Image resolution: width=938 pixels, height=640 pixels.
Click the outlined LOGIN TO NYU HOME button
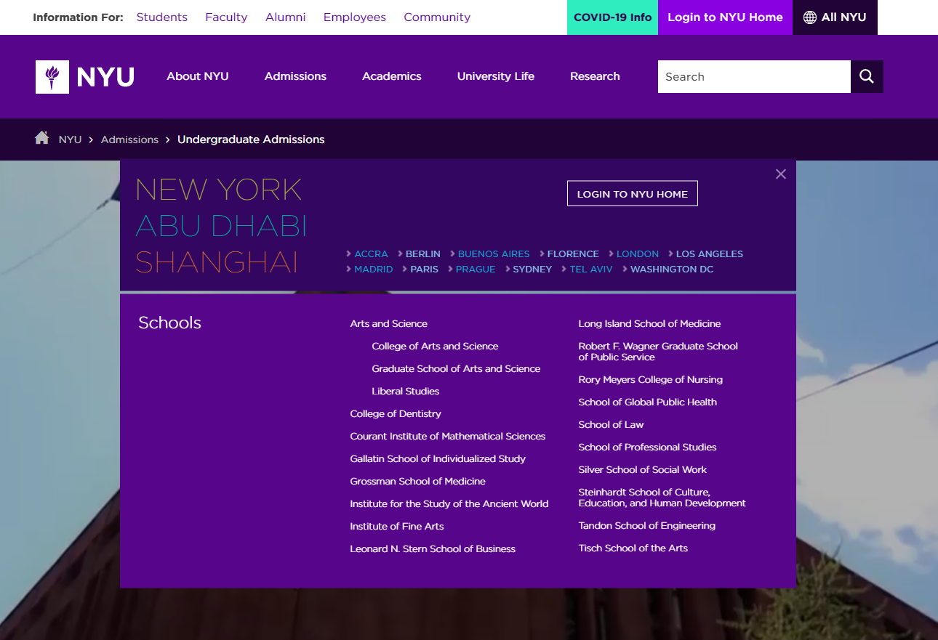[x=632, y=194]
